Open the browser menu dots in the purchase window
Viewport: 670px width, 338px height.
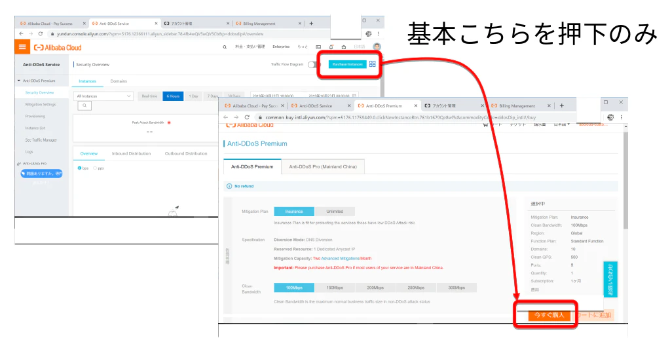tap(622, 117)
